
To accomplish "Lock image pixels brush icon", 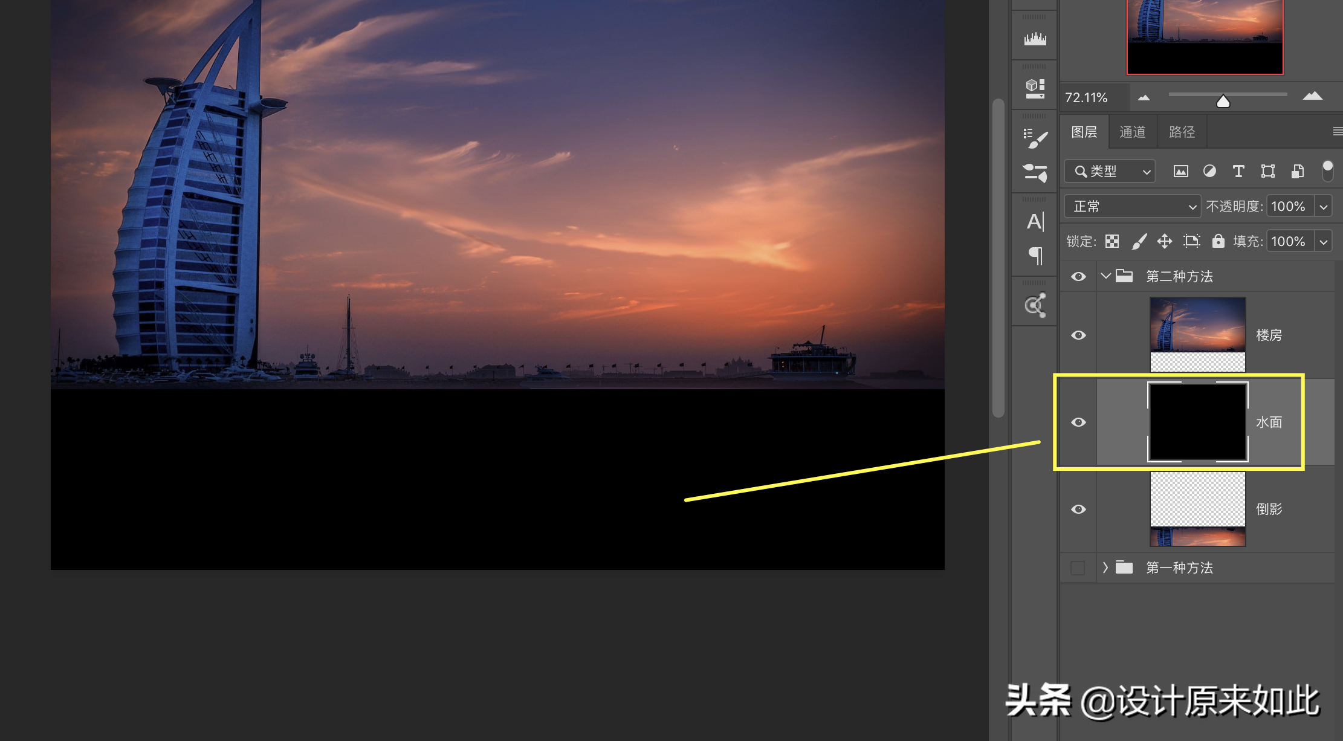I will [1139, 241].
